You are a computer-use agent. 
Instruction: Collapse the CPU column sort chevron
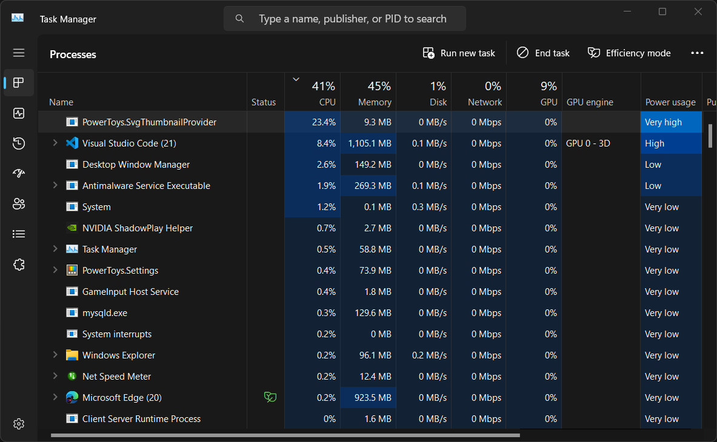296,79
